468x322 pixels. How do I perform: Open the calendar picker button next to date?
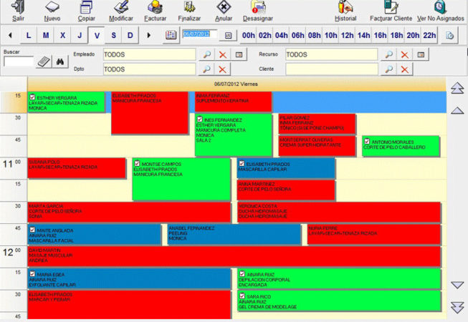pos(229,36)
